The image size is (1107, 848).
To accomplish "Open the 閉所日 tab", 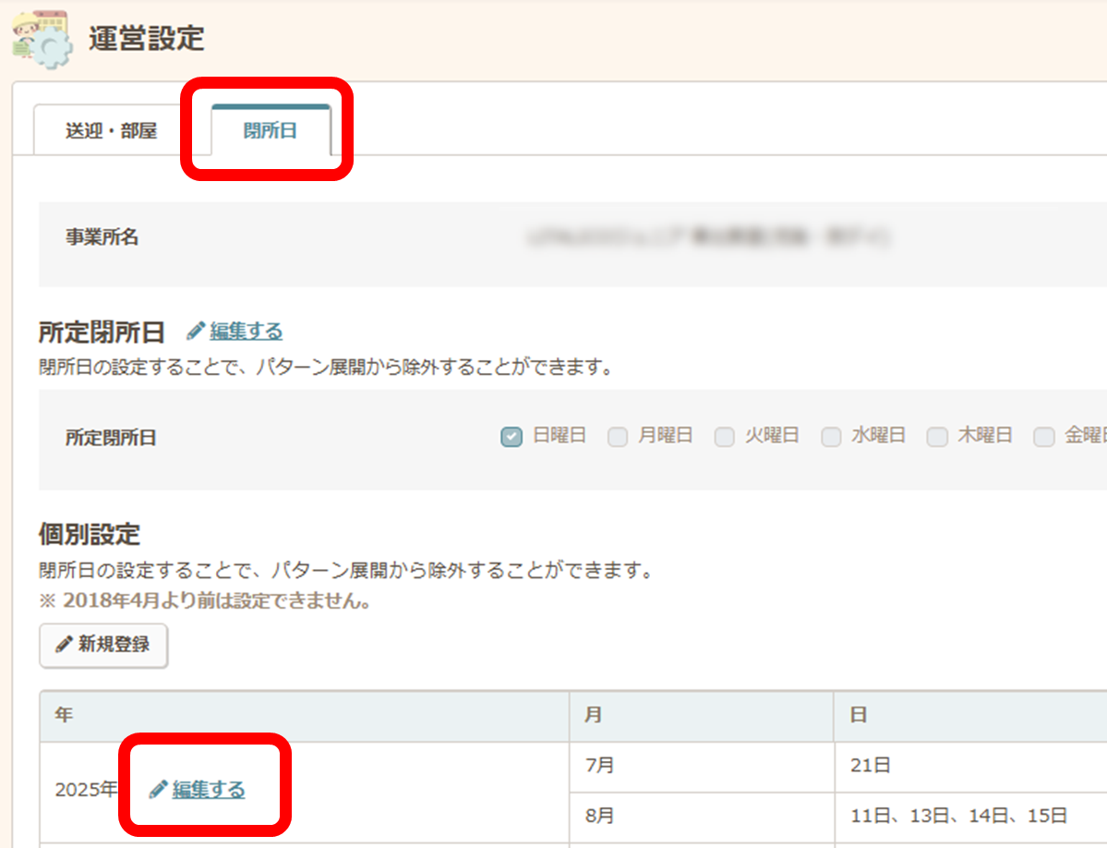I will [271, 130].
